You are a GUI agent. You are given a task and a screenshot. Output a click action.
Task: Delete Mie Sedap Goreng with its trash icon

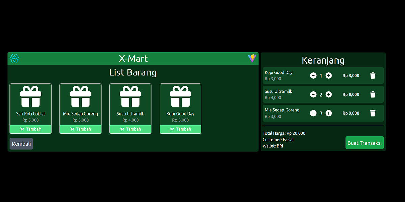point(373,113)
